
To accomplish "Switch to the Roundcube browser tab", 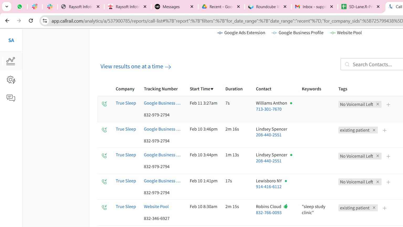I will tap(265, 7).
